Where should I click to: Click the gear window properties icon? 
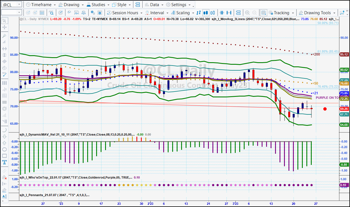click(x=100, y=13)
